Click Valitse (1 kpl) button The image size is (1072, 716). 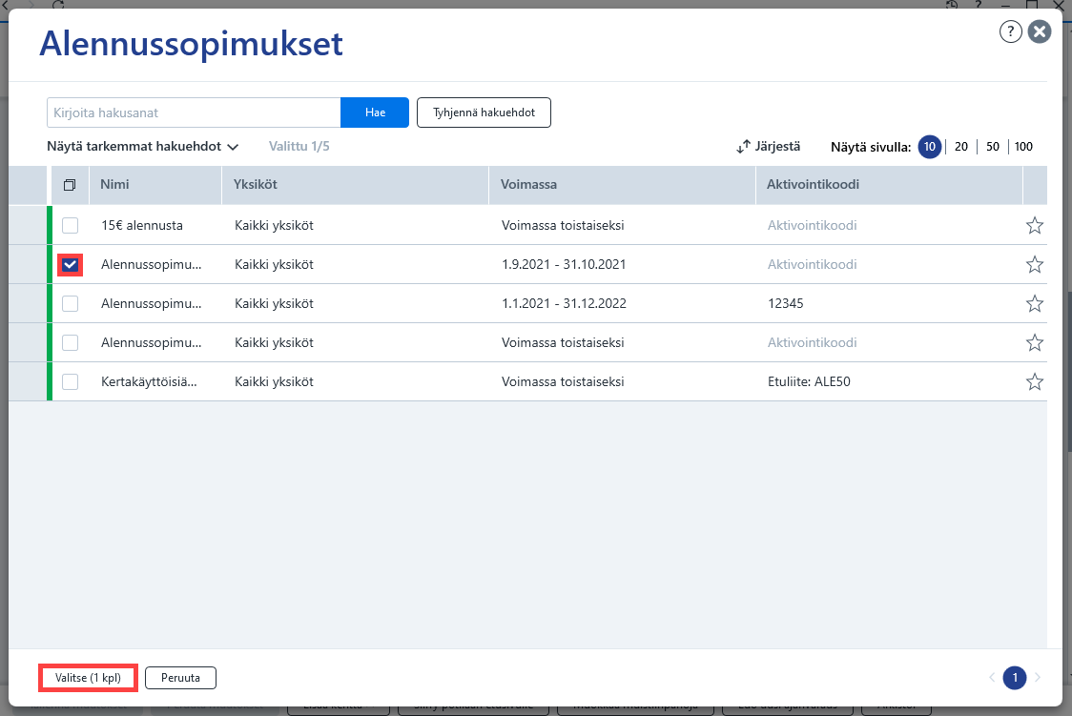point(88,678)
